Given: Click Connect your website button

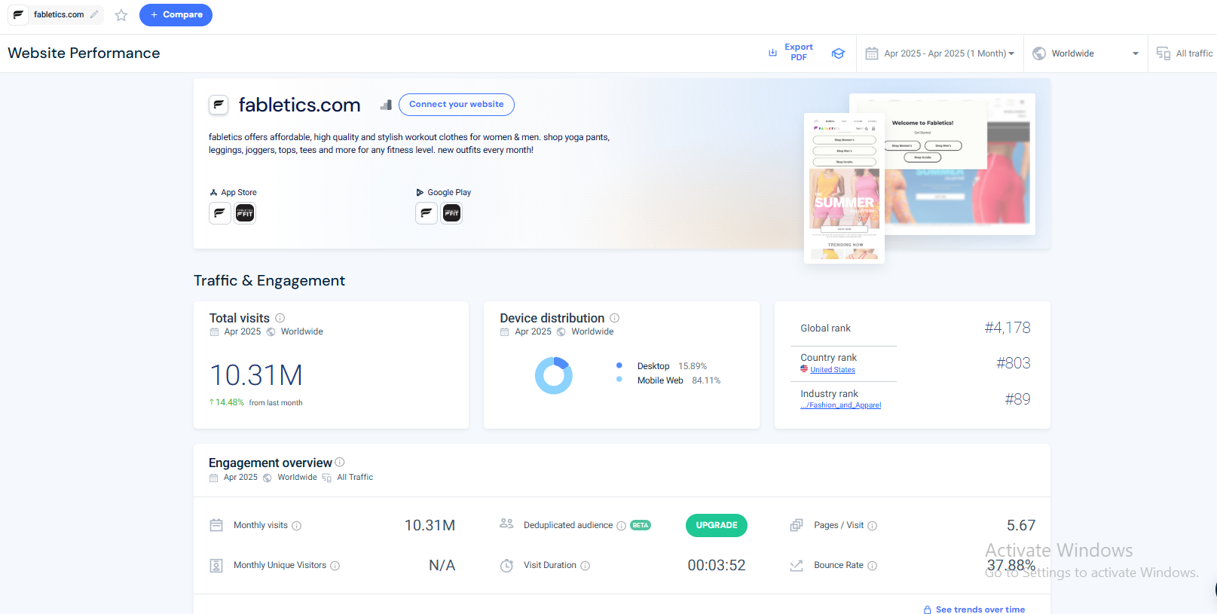Looking at the screenshot, I should (x=457, y=105).
